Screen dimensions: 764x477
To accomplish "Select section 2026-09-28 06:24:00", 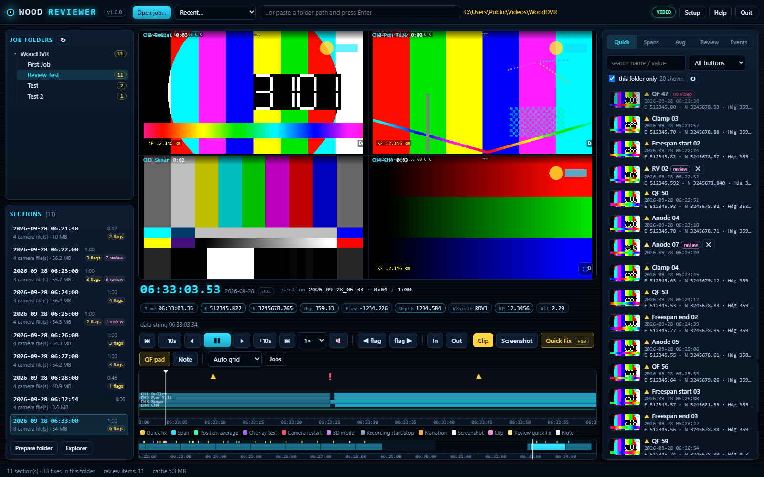I will [x=69, y=296].
